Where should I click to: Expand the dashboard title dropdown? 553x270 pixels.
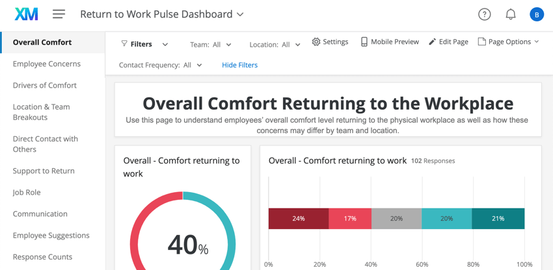240,14
